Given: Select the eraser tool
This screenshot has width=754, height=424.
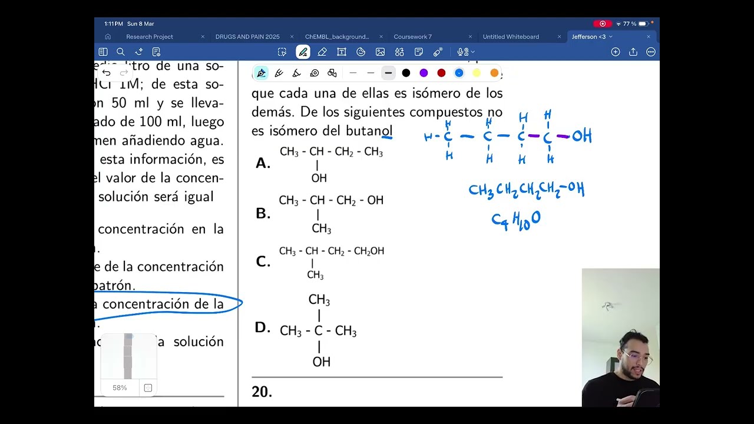Looking at the screenshot, I should click(322, 52).
